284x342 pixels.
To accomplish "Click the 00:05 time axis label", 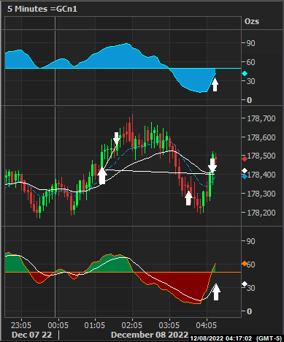I will (x=58, y=325).
